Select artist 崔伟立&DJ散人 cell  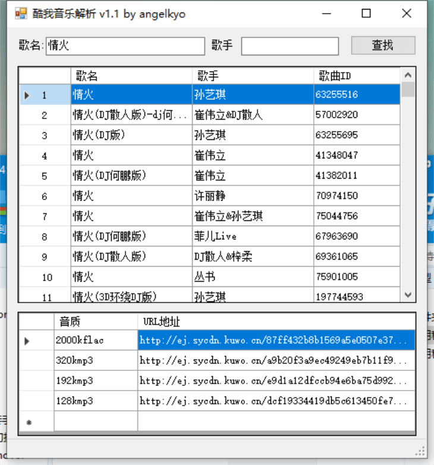pos(253,115)
